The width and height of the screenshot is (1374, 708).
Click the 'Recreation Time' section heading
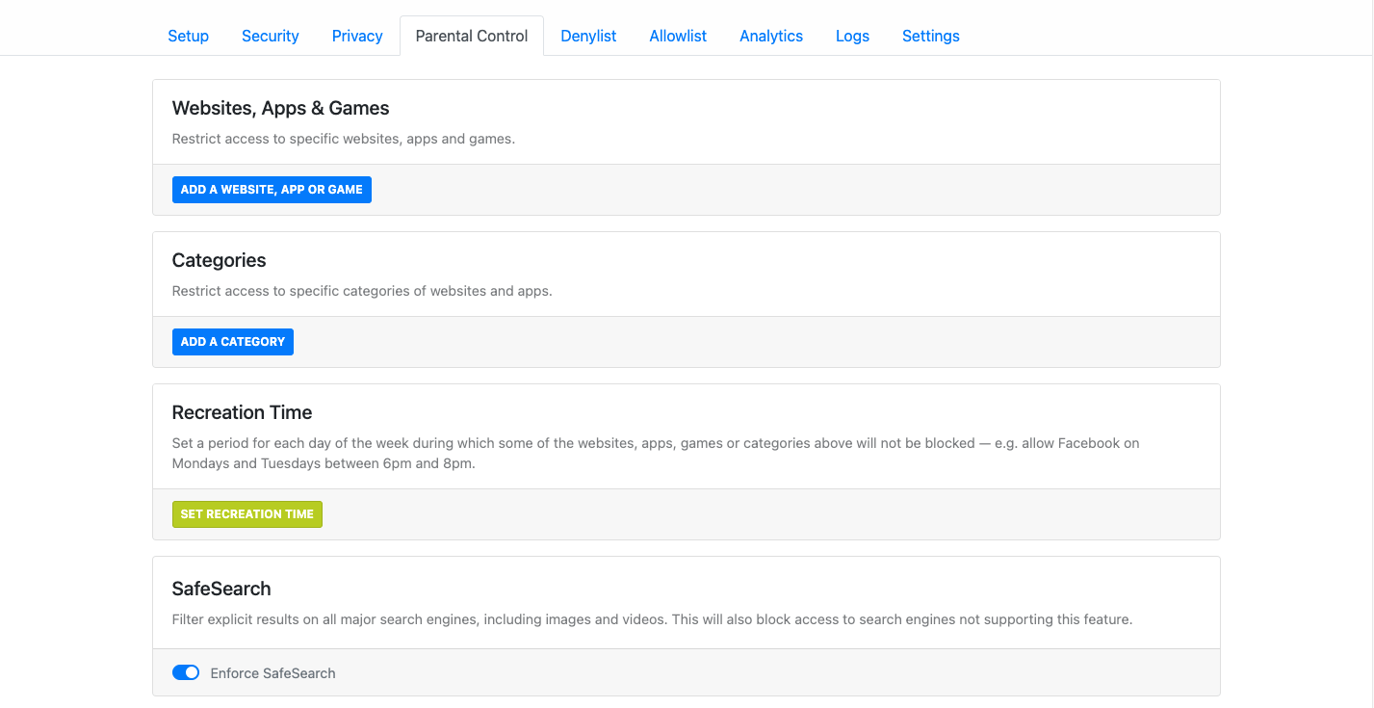pyautogui.click(x=242, y=412)
